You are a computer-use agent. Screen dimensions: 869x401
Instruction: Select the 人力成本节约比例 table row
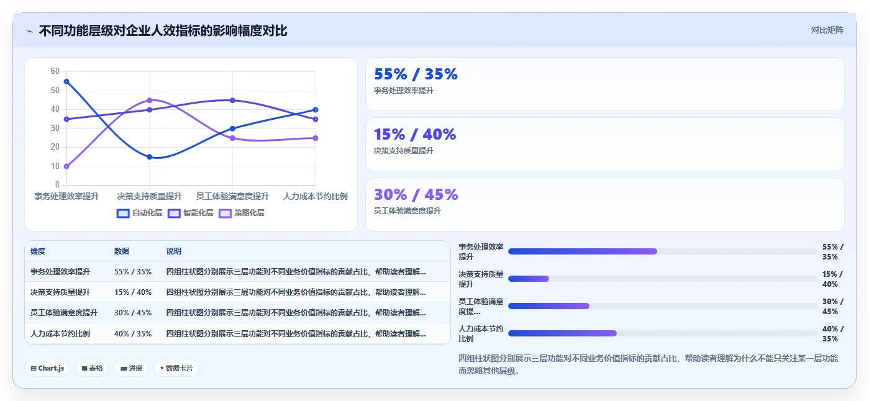click(237, 333)
